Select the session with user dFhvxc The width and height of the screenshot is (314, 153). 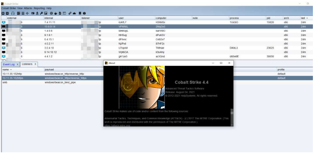point(157,40)
